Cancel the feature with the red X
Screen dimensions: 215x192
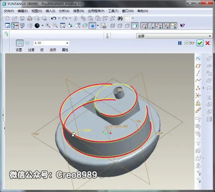pos(208,43)
